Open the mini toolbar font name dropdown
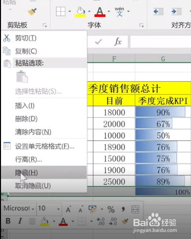Viewport: 191px width, 239px height. (x=33, y=209)
